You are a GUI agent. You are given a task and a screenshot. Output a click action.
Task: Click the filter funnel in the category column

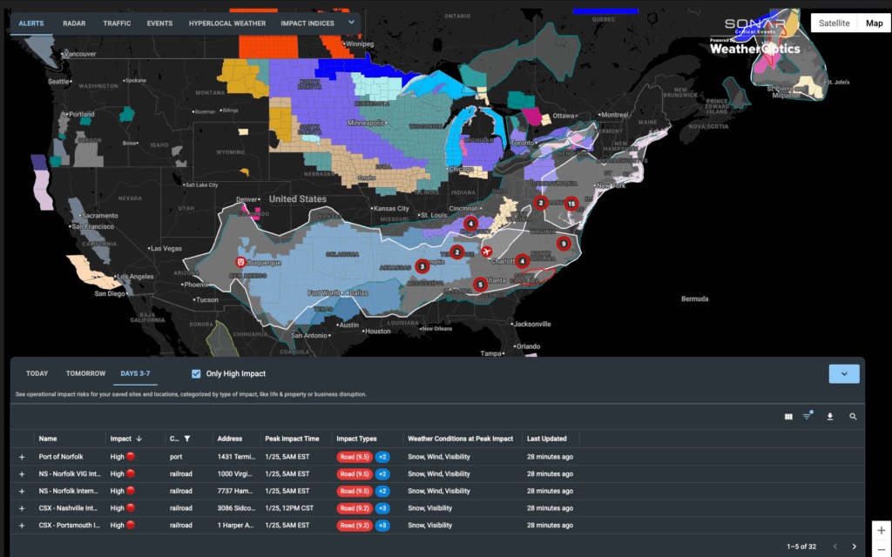click(186, 440)
